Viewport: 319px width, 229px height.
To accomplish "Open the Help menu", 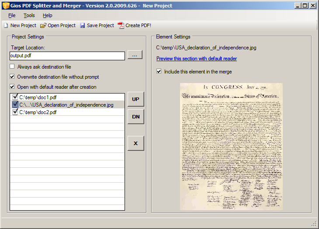I will 47,15.
